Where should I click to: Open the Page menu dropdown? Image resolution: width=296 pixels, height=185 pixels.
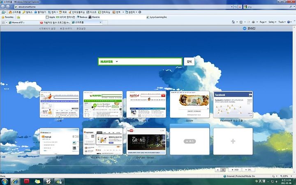click(x=263, y=22)
